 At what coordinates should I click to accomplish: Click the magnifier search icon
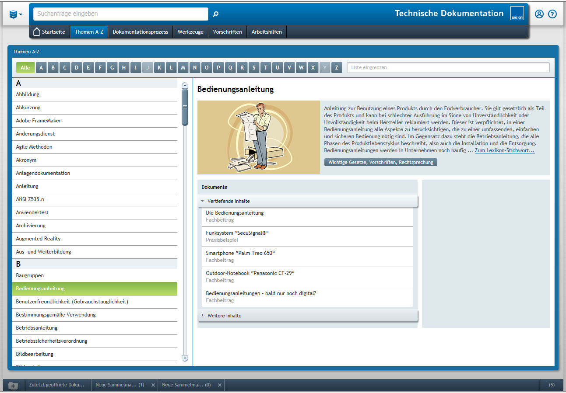215,14
